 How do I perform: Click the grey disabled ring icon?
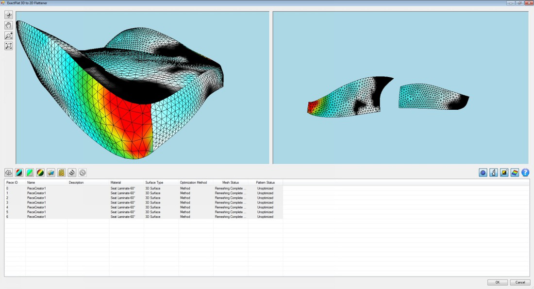[83, 173]
